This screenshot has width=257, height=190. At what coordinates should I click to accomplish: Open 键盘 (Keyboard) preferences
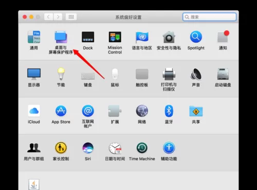click(x=88, y=76)
